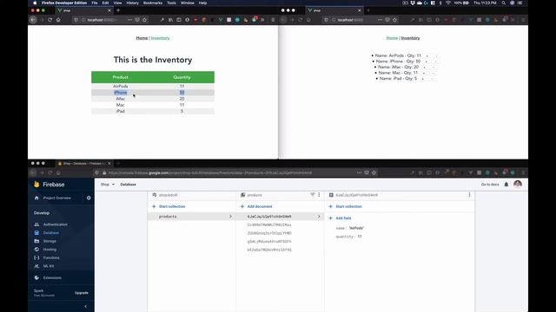This screenshot has width=556, height=312.
Task: Open the Wi-Fi status menu
Action: coord(448,3)
